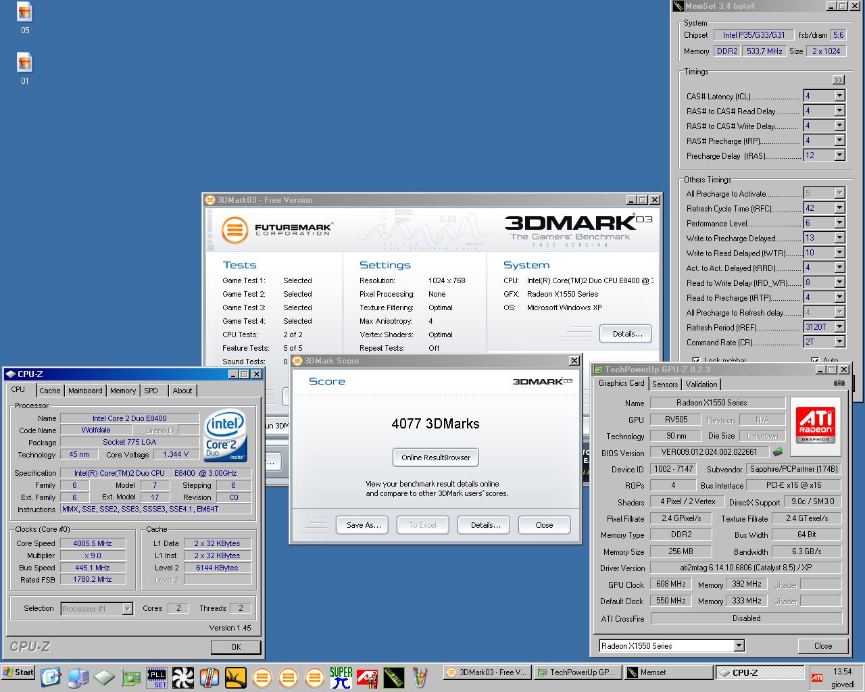Open Refresh Cycle Time (tRFC) dropdown
Image resolution: width=865 pixels, height=692 pixels.
point(839,208)
